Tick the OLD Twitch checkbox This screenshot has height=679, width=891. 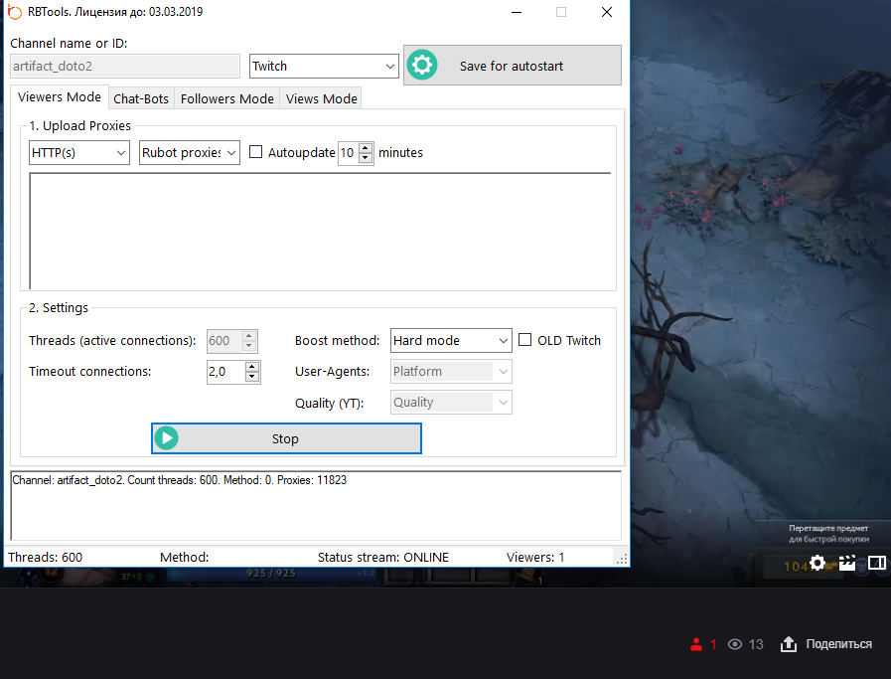click(525, 340)
